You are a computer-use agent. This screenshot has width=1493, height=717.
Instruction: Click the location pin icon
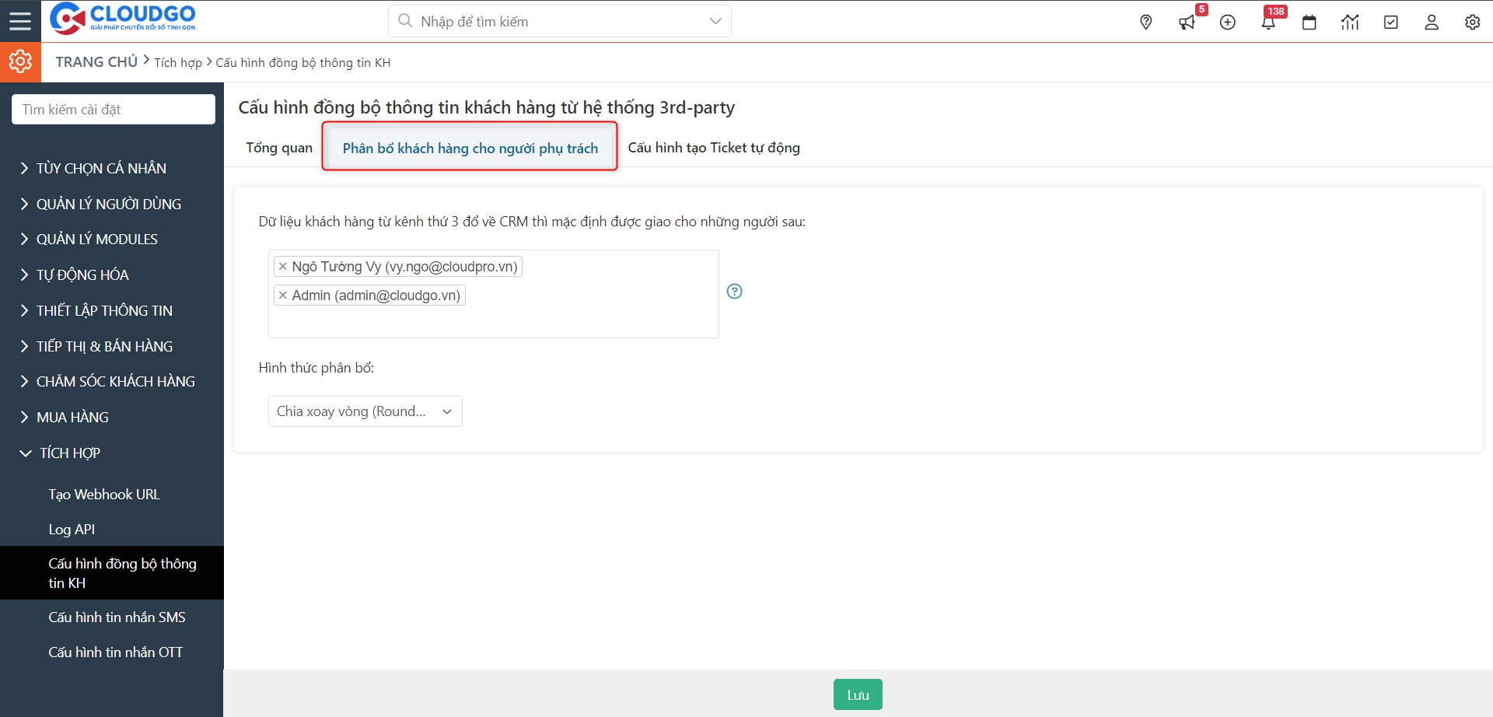(x=1145, y=23)
